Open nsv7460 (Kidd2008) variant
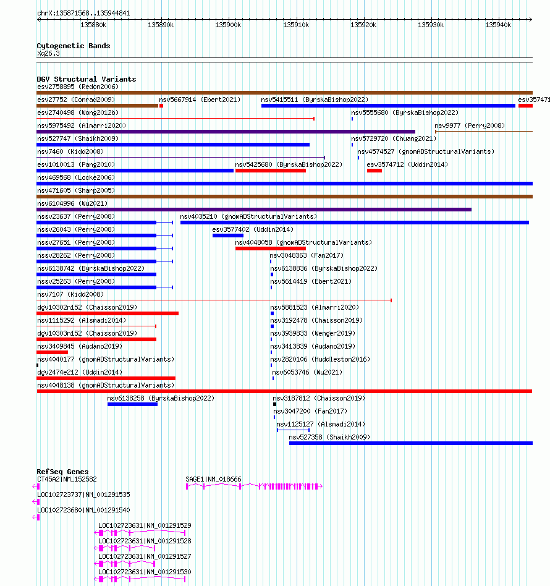The width and height of the screenshot is (550, 586). click(70, 151)
